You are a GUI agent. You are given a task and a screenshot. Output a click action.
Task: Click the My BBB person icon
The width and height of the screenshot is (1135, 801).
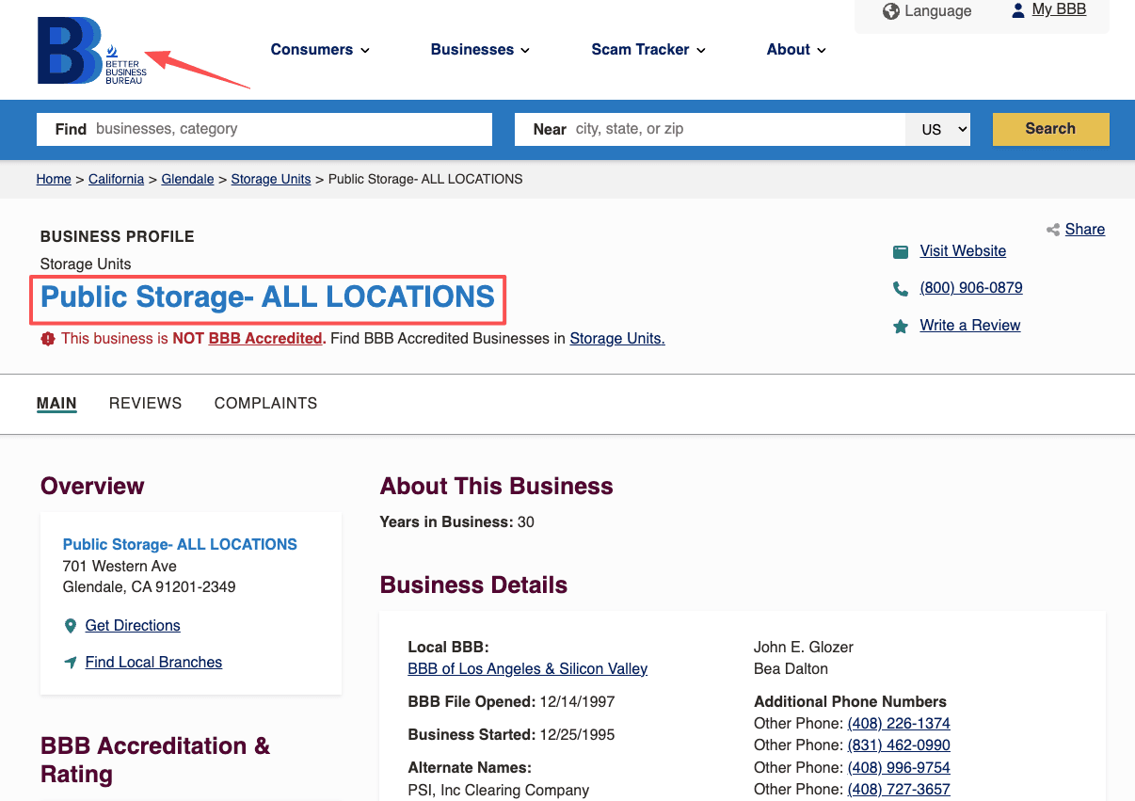point(1017,10)
